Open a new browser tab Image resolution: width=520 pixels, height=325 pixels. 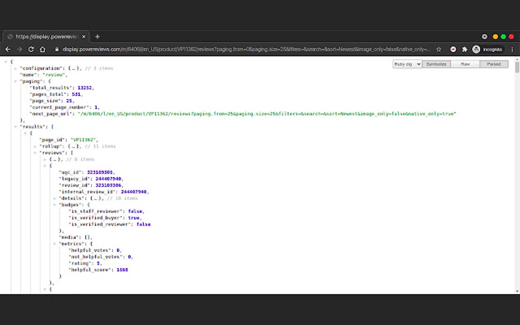click(97, 37)
